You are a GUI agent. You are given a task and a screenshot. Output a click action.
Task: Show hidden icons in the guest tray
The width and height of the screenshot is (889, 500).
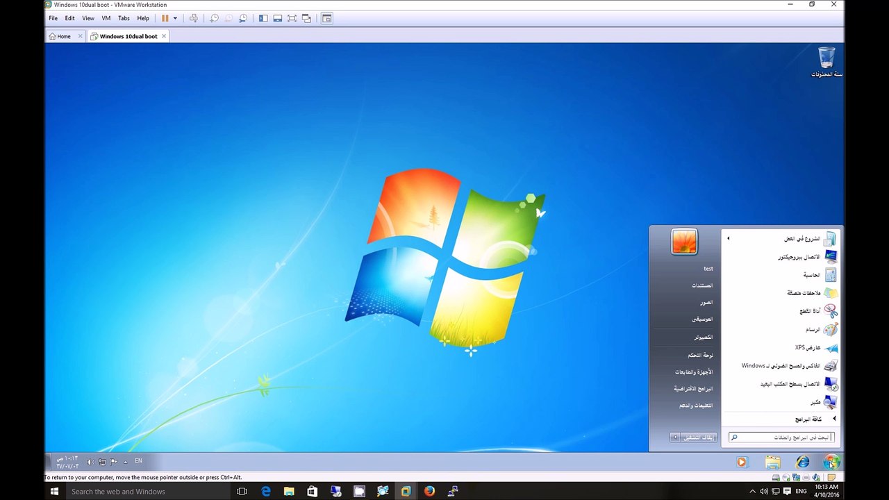coord(125,462)
